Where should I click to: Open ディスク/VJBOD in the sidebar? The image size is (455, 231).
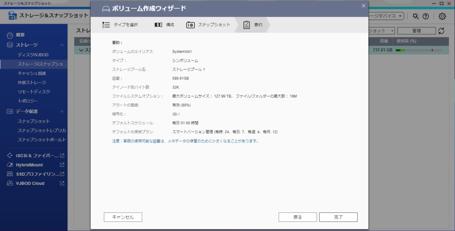click(x=34, y=55)
